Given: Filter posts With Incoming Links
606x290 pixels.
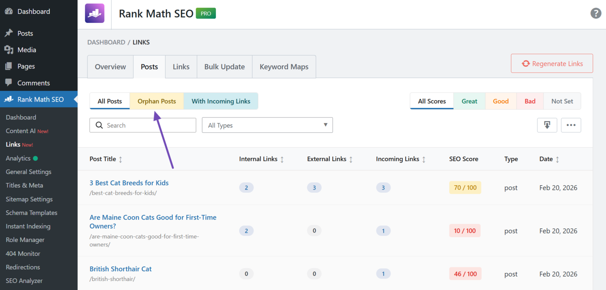Looking at the screenshot, I should pyautogui.click(x=221, y=101).
